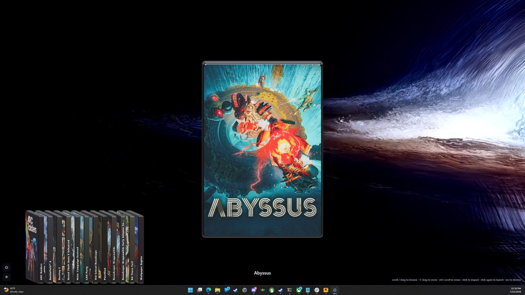
Task: Open Rockstar Games Launcher from the taskbar
Action: click(x=326, y=290)
